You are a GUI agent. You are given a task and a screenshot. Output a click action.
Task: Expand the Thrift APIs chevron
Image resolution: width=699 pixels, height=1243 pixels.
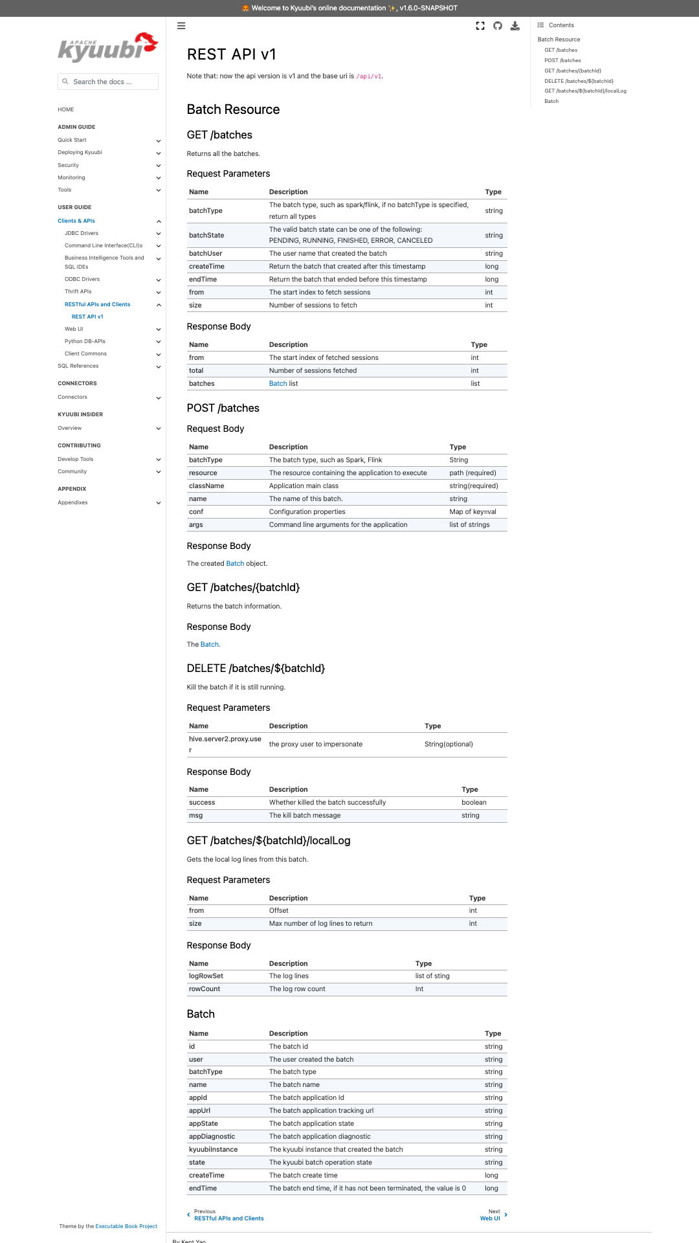click(159, 292)
